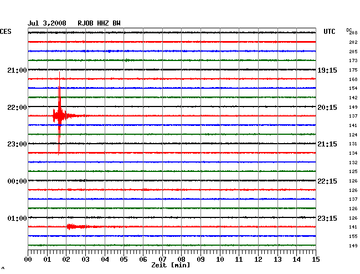
Task: Select the DC value 168
Action: click(353, 79)
